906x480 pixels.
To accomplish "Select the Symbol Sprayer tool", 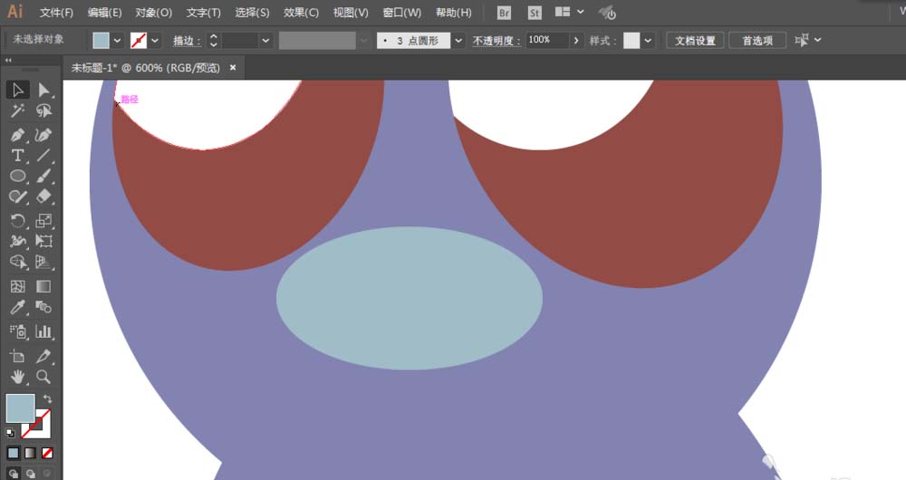I will (x=18, y=331).
